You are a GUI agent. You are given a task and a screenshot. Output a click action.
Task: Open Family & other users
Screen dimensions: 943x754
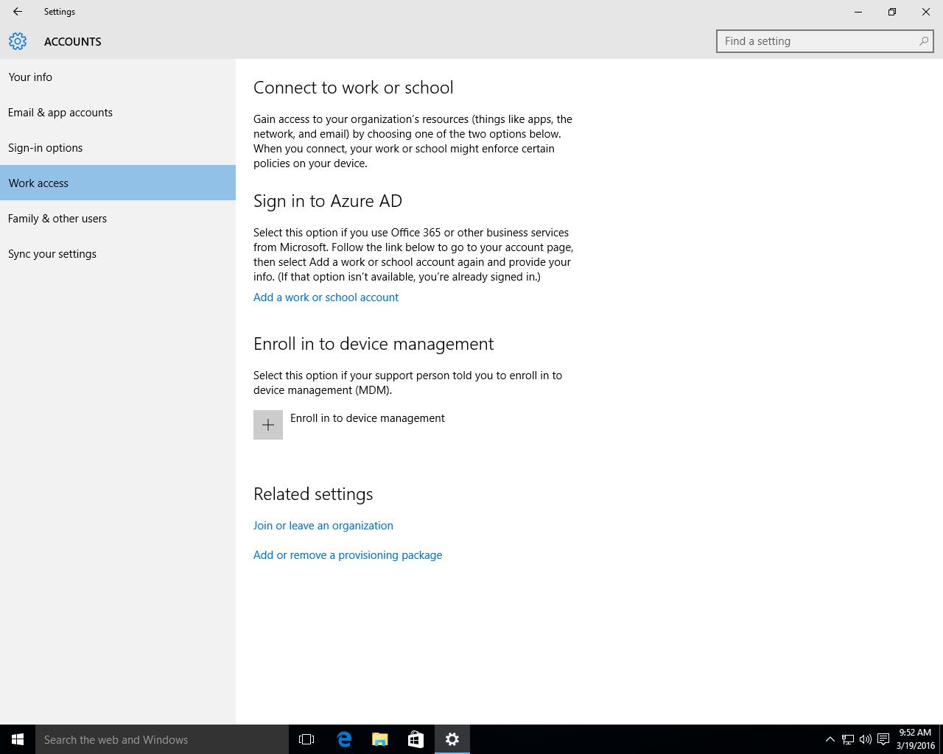pos(118,218)
